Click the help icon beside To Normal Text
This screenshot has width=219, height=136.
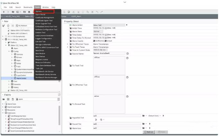tap(127, 97)
